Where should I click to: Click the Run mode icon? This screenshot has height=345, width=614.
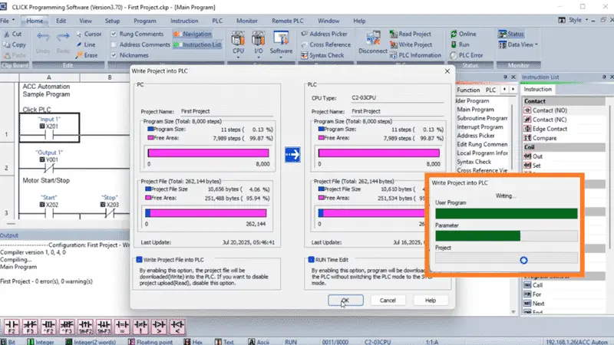(x=454, y=44)
